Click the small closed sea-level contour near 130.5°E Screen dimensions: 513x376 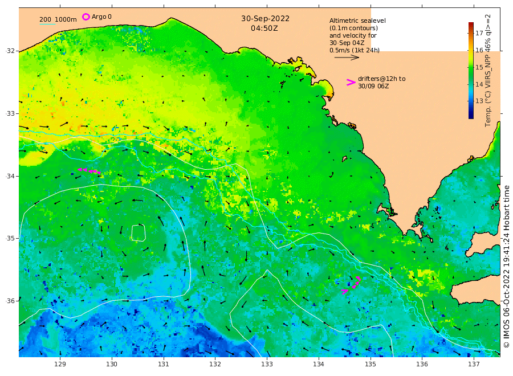[x=139, y=233]
